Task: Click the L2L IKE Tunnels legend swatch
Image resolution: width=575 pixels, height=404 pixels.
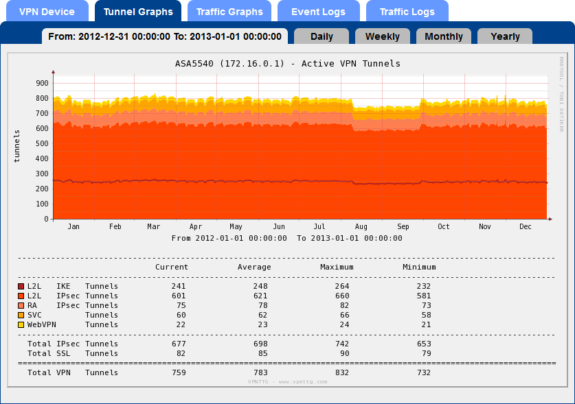Action: [x=21, y=286]
